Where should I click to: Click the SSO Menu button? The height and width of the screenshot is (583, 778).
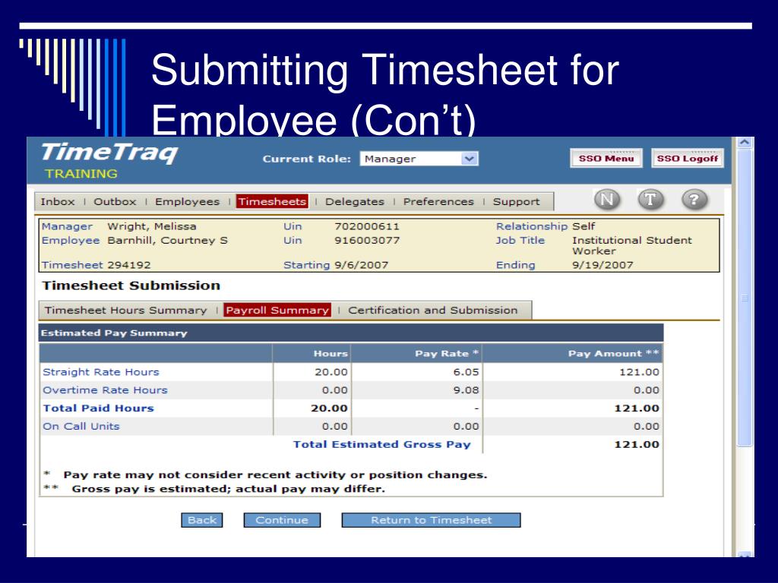[x=606, y=159]
